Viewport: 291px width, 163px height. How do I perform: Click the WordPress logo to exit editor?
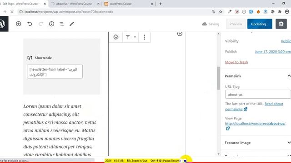click(x=3, y=24)
